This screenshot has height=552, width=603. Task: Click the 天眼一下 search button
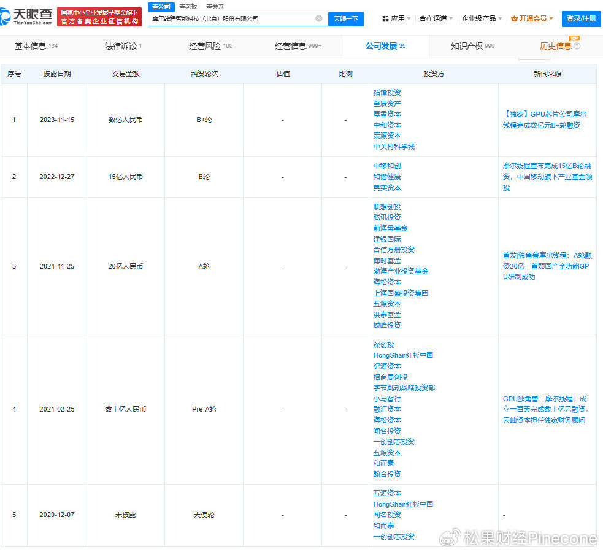(x=345, y=18)
